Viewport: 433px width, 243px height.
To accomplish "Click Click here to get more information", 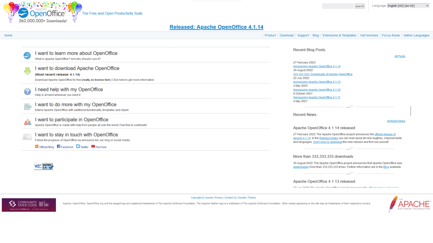I will (x=133, y=80).
